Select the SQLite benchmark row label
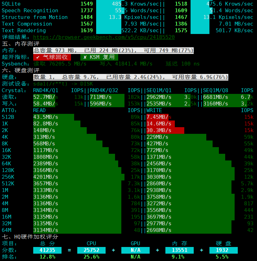 11,4
